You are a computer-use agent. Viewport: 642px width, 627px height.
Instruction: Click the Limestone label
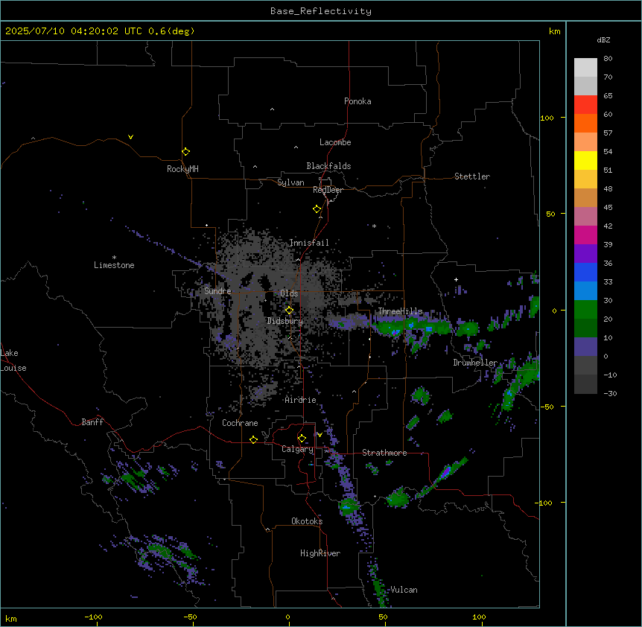tap(114, 265)
